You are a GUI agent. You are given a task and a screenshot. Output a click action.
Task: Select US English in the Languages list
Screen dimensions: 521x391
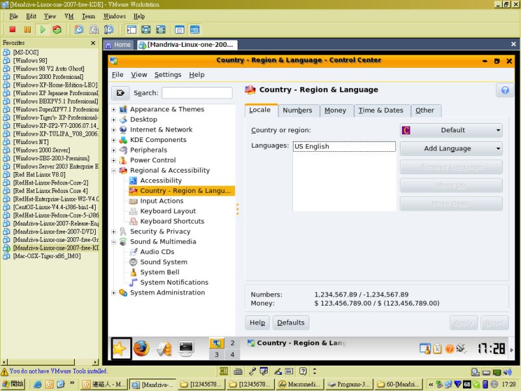point(312,147)
